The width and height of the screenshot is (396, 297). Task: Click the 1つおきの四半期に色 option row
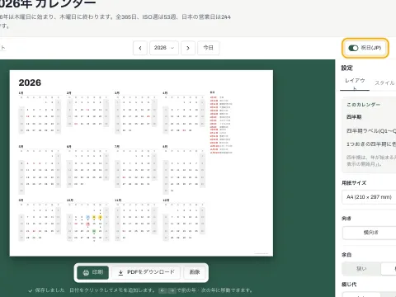tap(371, 144)
